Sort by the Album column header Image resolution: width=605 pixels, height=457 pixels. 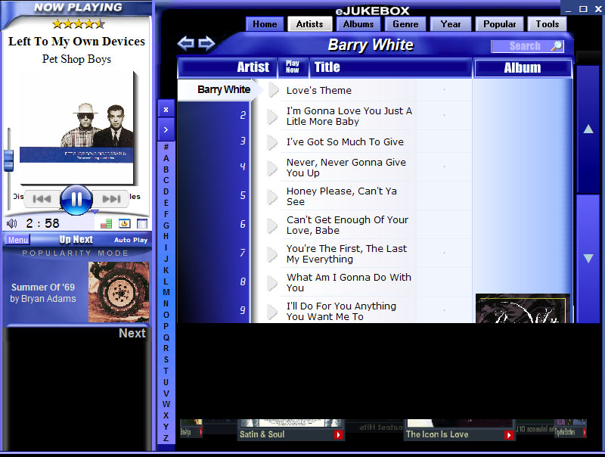point(522,68)
